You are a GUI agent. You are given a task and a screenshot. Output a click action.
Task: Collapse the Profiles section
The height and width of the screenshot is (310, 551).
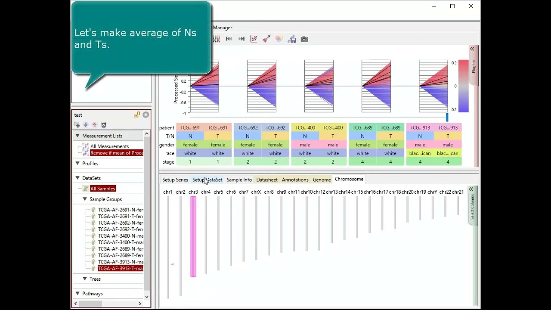tap(77, 163)
